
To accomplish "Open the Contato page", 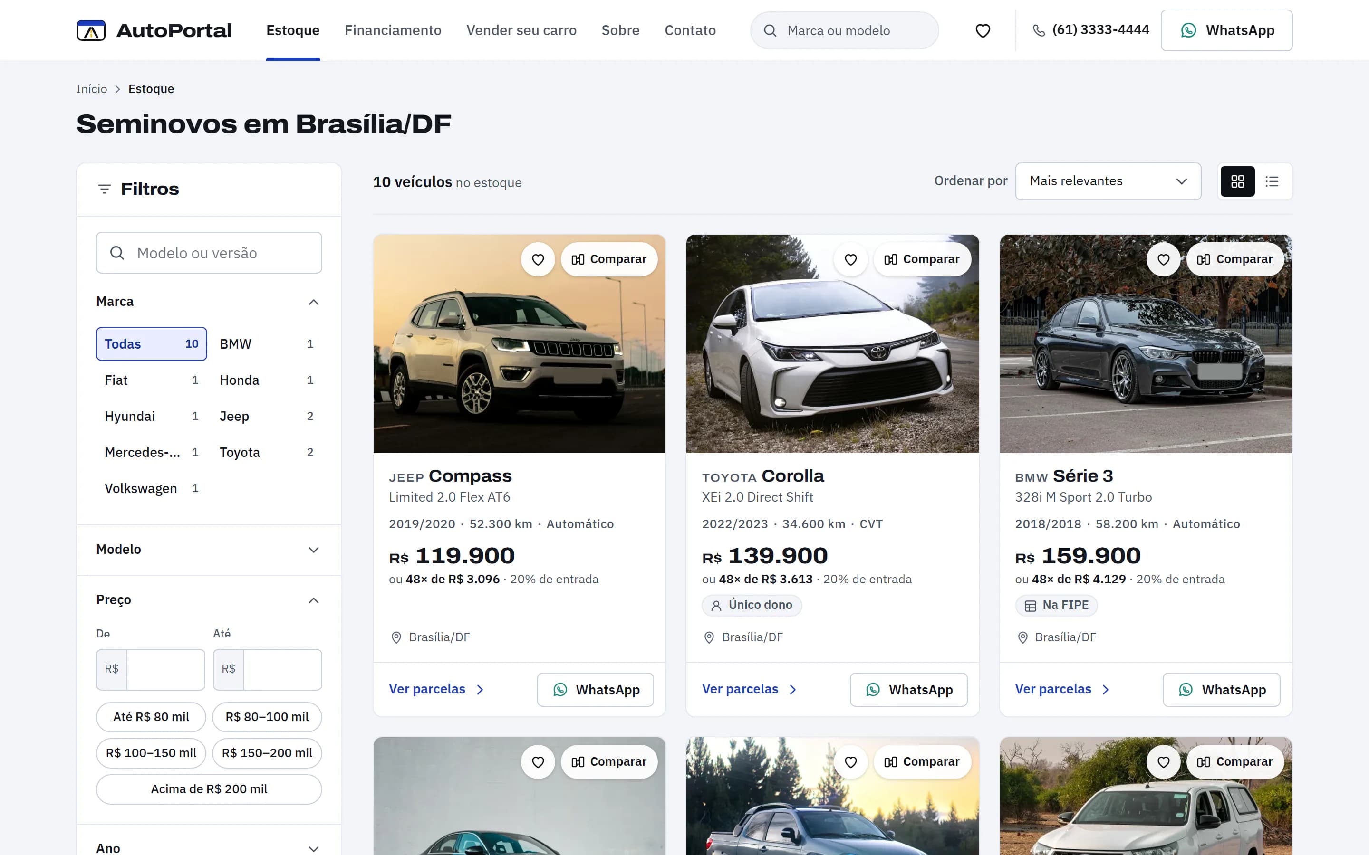I will point(690,30).
